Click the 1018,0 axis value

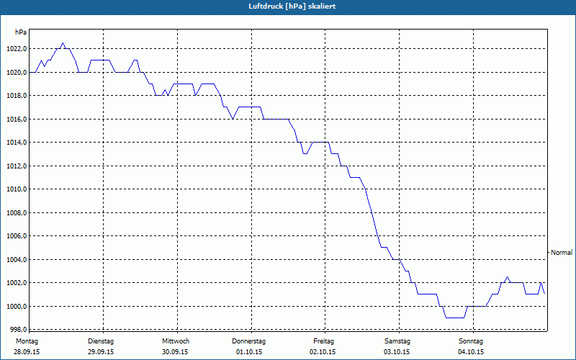tap(17, 96)
